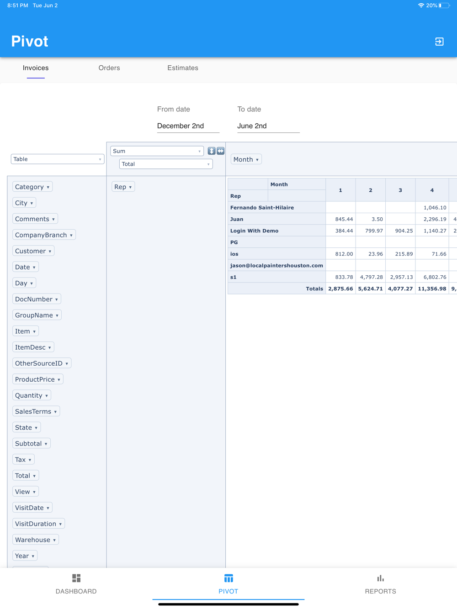Viewport: 457px width, 609px height.
Task: Open the REPORTS bottom nav label
Action: pyautogui.click(x=381, y=591)
